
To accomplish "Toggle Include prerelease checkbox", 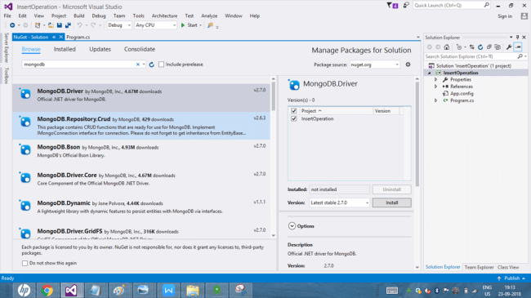I will pos(161,64).
